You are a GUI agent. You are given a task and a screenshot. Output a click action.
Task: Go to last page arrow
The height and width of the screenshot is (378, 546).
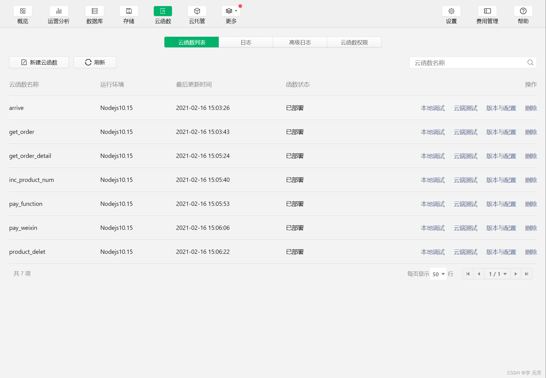[527, 274]
